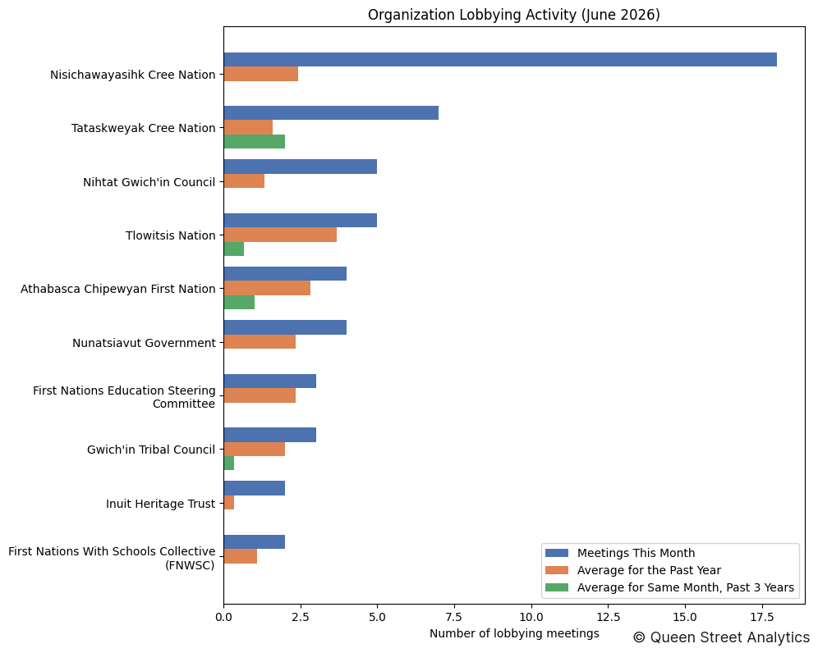Viewport: 818px width, 653px height.
Task: Click the 'Nunatsiavut Government' label
Action: tap(144, 343)
